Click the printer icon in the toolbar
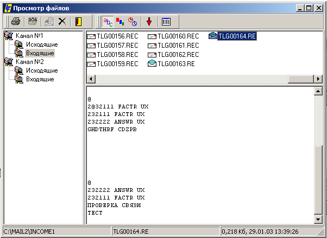327x238 pixels. [16, 22]
